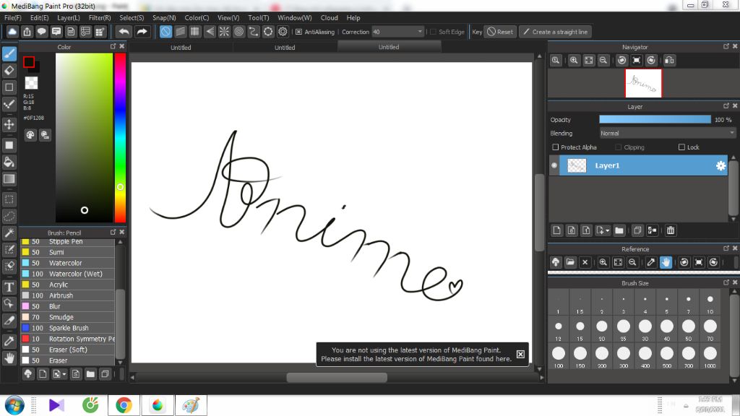The image size is (740, 416).
Task: Enable the Clipping checkbox
Action: coord(619,147)
